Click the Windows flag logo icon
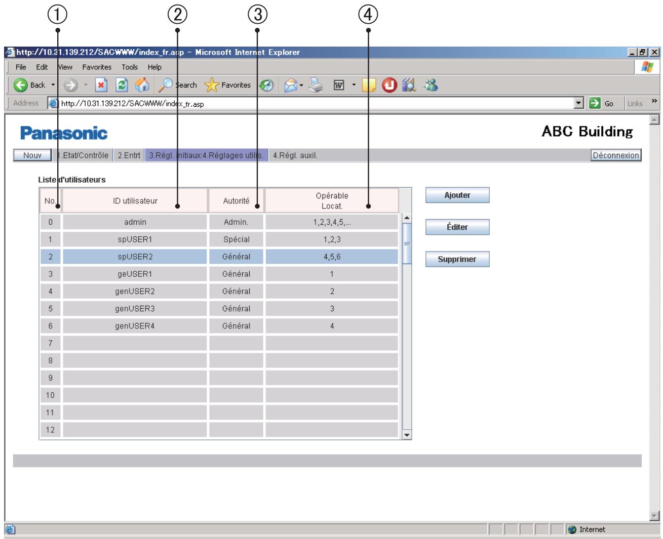Viewport: 663px width, 539px height. click(647, 67)
